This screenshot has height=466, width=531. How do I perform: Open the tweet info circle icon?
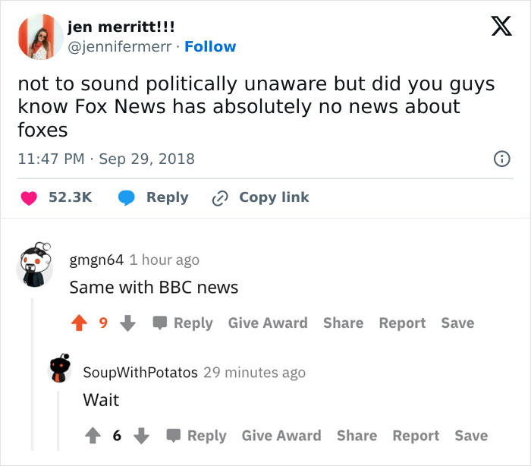click(x=501, y=159)
